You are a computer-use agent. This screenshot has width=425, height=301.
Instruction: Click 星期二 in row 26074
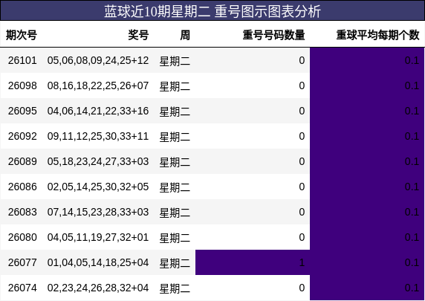coord(175,288)
